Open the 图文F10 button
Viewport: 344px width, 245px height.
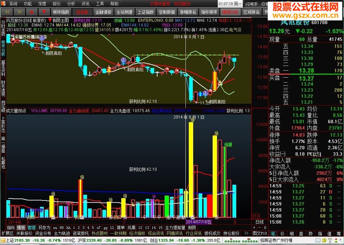260,233
